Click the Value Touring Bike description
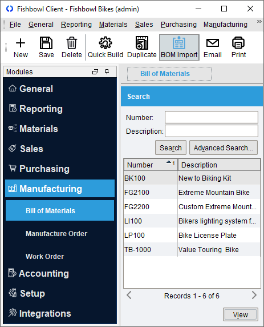The height and width of the screenshot is (327, 264). 209,249
